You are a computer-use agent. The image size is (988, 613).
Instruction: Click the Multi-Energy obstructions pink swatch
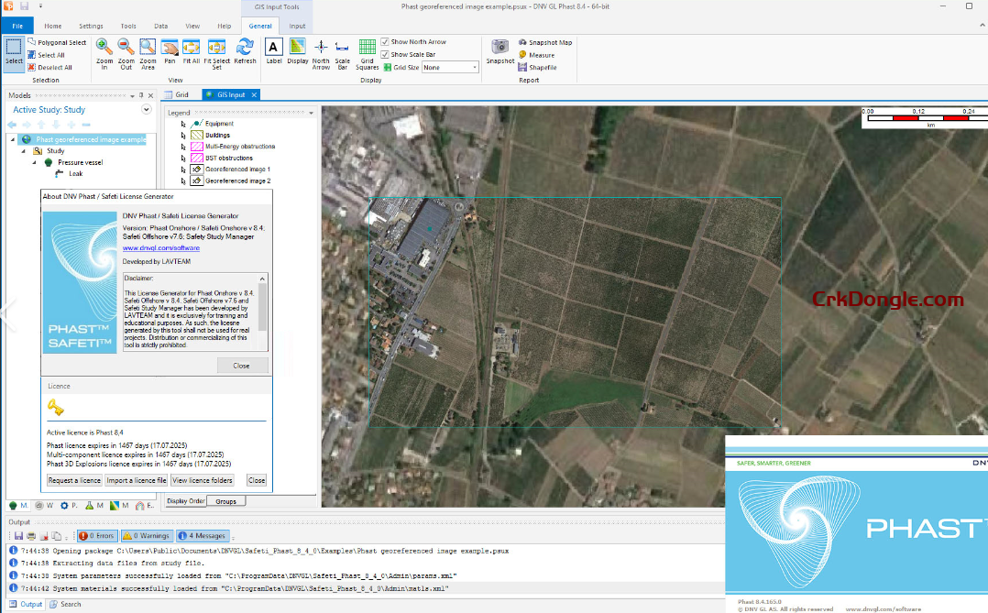click(x=196, y=147)
